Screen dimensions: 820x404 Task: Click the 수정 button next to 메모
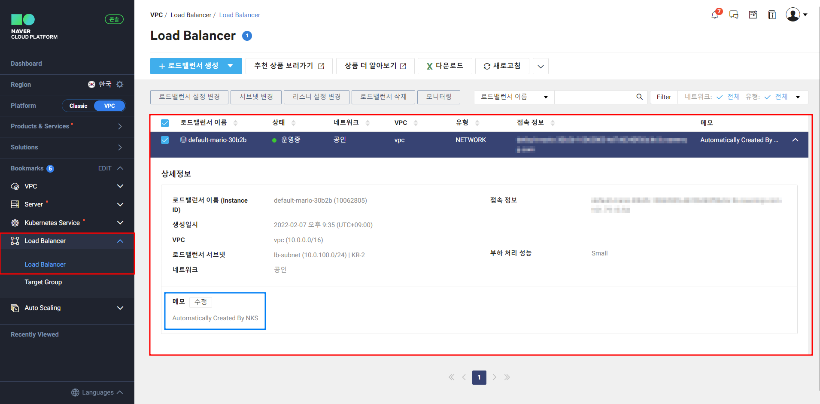click(x=200, y=302)
